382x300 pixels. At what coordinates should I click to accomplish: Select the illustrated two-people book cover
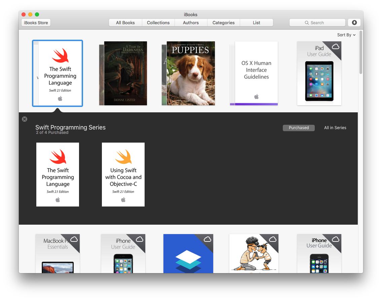pyautogui.click(x=254, y=254)
